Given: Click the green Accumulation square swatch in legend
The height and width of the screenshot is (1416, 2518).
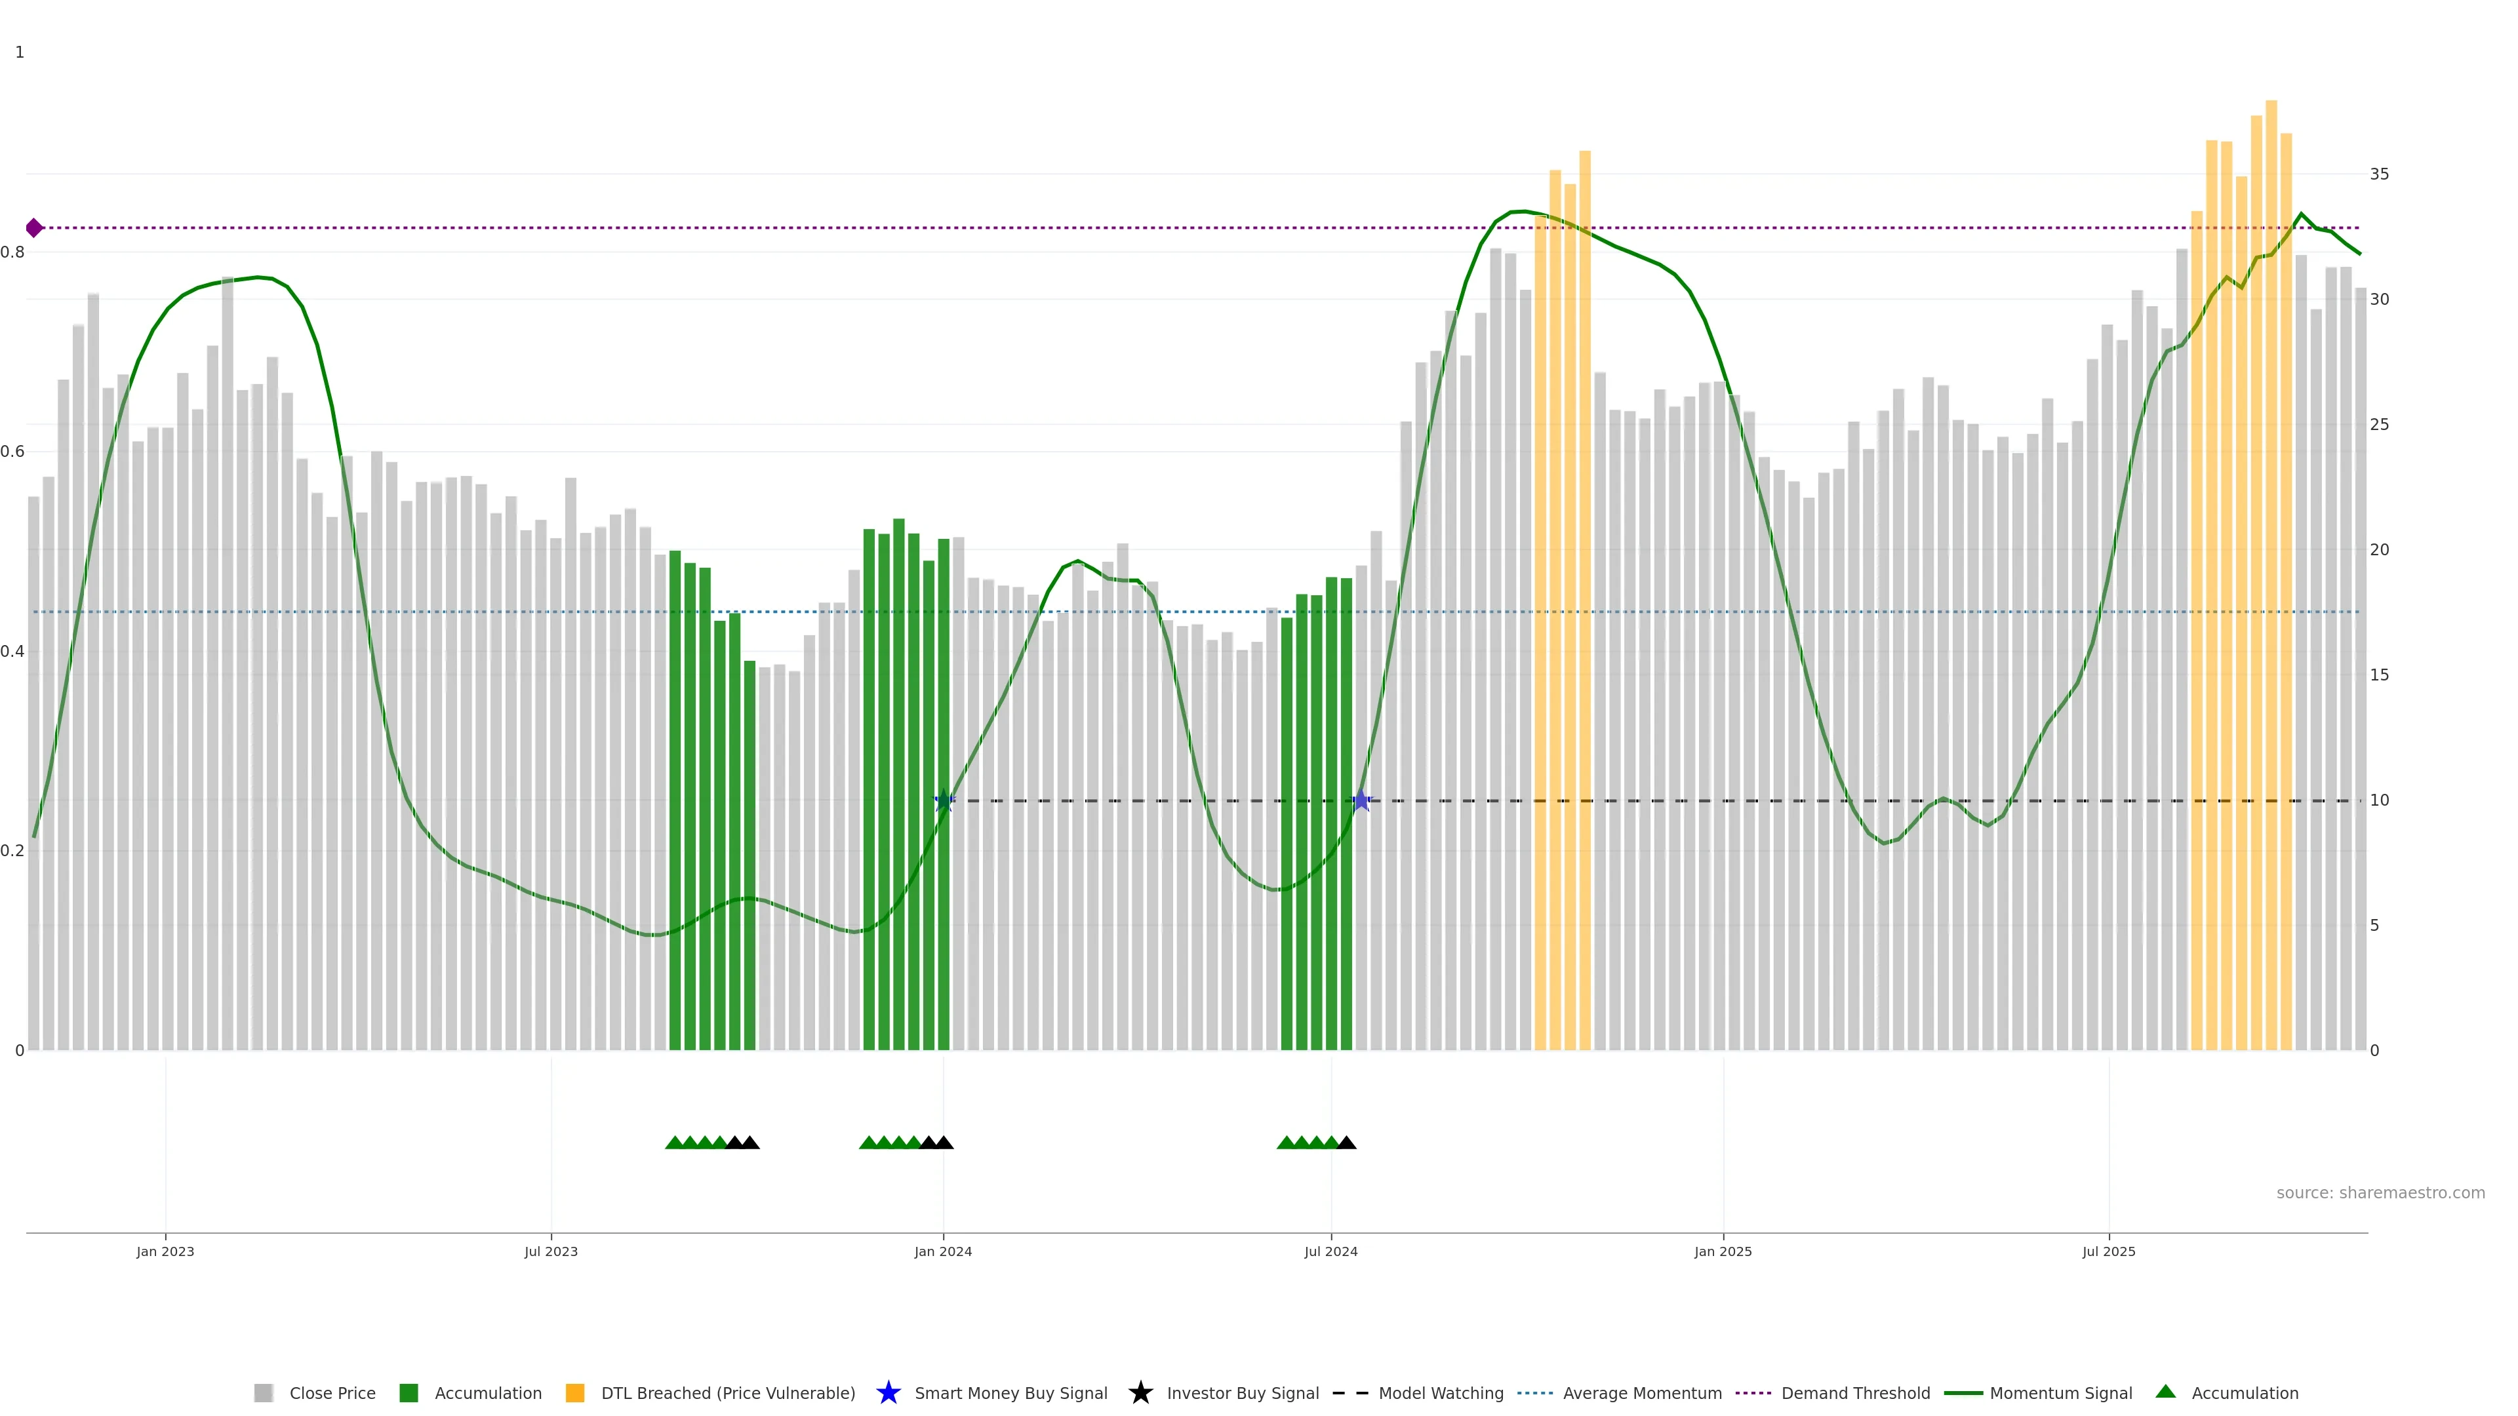Looking at the screenshot, I should coord(409,1392).
